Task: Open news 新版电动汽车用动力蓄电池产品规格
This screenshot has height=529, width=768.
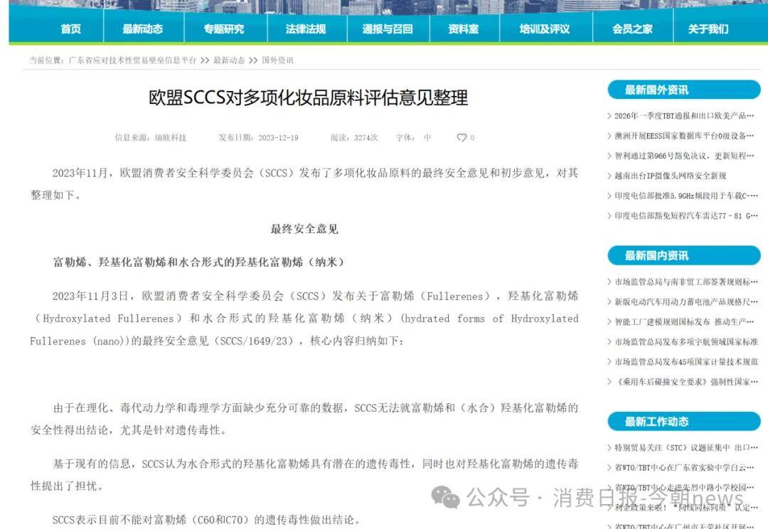Action: [686, 301]
